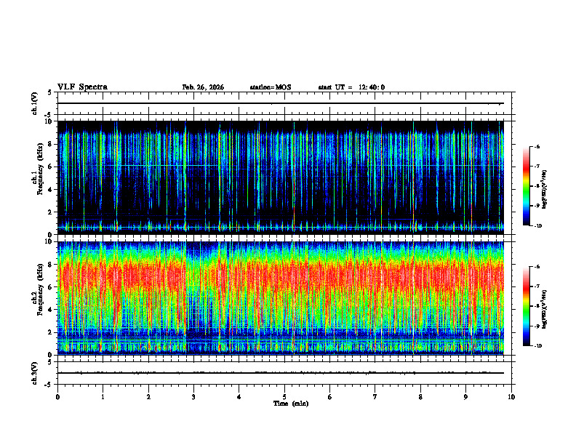Click the ch.2 frequency spectrogram panel
Screen dimensions: 576x445
coord(281,298)
